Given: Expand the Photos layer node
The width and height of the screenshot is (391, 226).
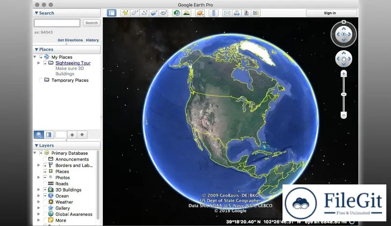Looking at the screenshot, I should click(x=39, y=177).
